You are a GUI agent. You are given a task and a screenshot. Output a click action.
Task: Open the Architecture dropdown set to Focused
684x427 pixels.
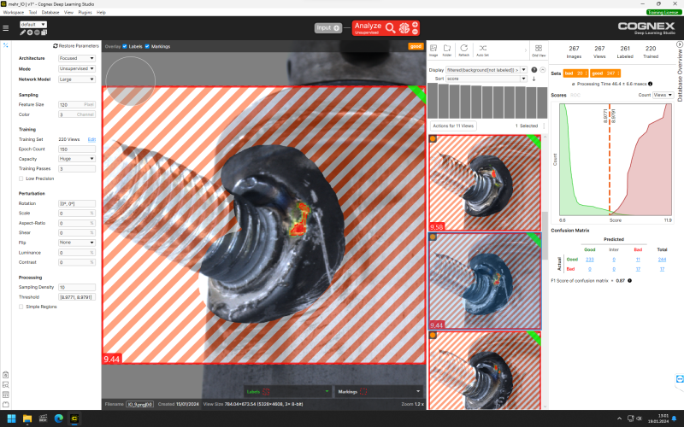[77, 58]
